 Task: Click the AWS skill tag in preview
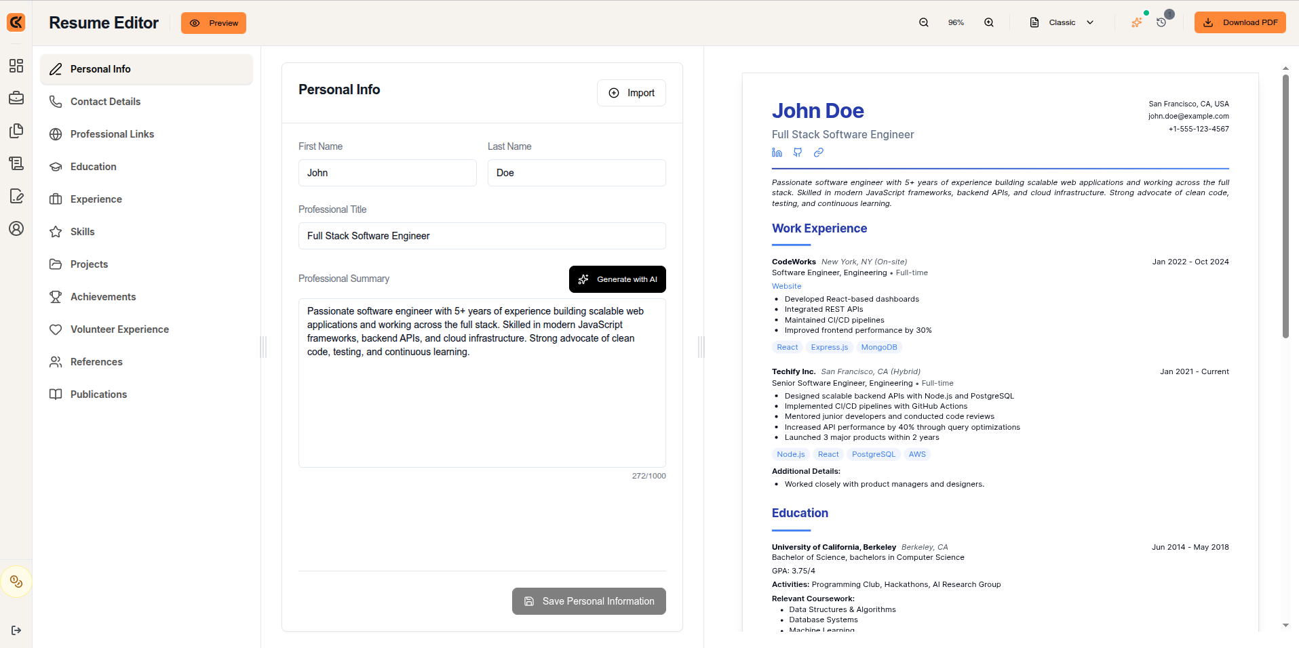tap(917, 454)
